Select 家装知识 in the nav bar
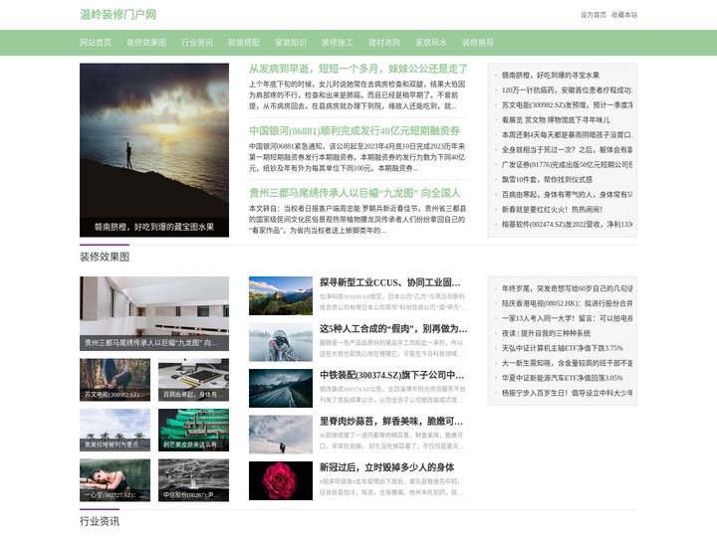This screenshot has width=717, height=537. (291, 43)
